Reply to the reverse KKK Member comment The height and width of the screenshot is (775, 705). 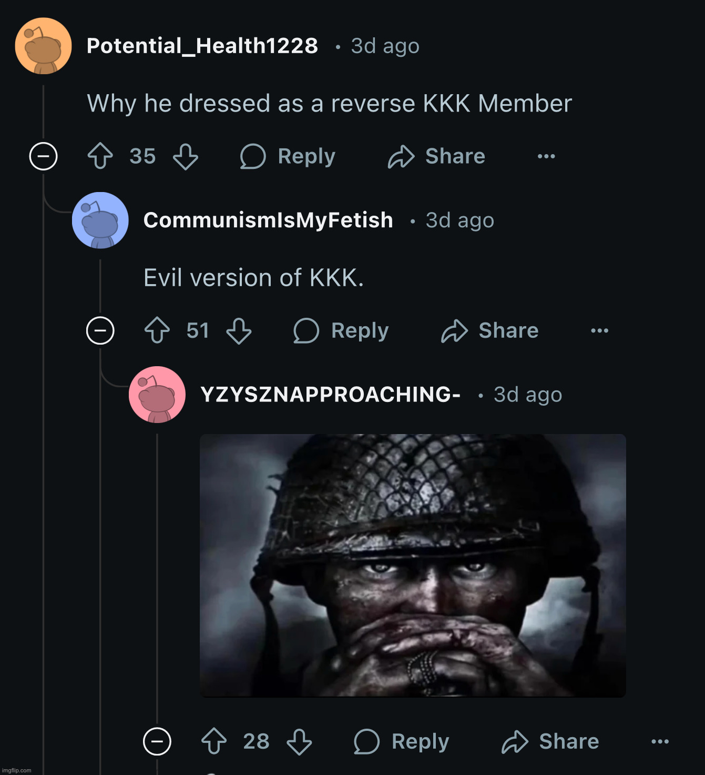coord(288,156)
